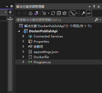
Task: Collapse all nodes in Solution Explorer
Action: click(x=59, y=13)
